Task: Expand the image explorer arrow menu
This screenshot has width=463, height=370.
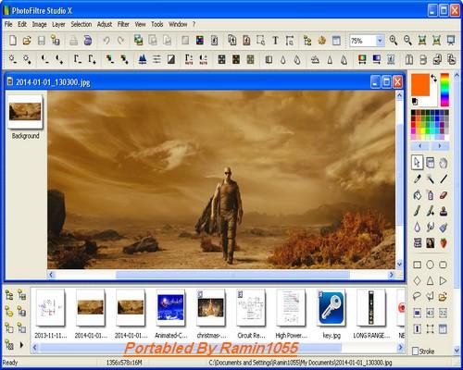Action: [21, 345]
